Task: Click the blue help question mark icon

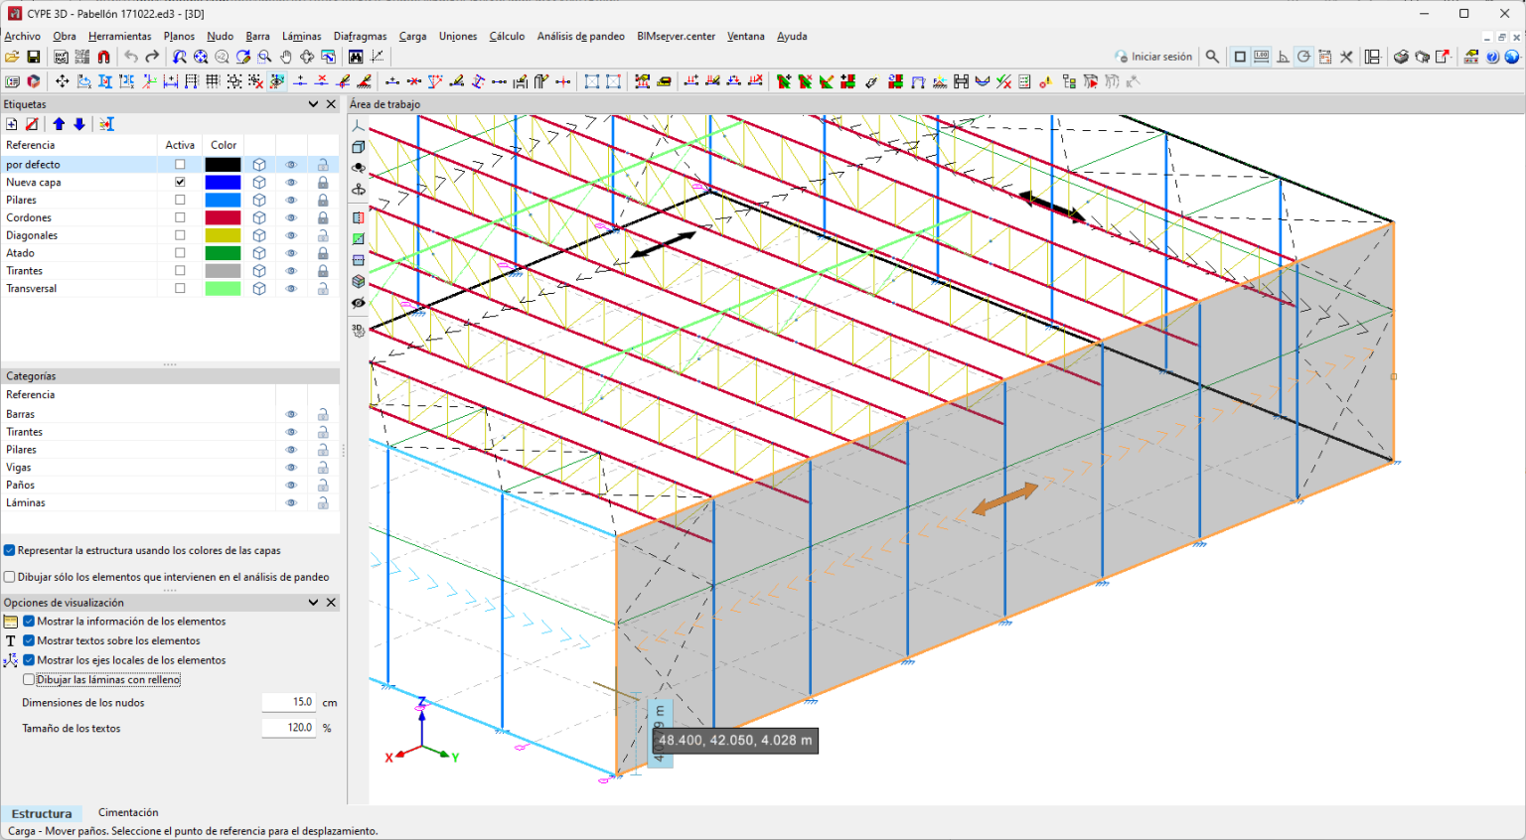Action: [x=1492, y=58]
